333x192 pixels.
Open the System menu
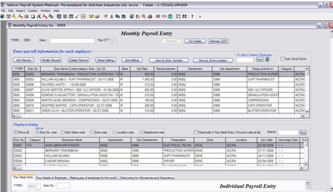coord(33,11)
